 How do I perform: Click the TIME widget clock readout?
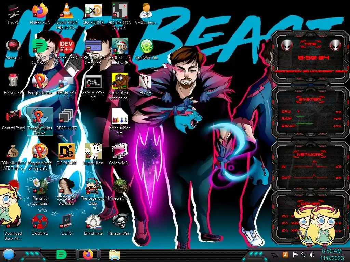point(313,58)
